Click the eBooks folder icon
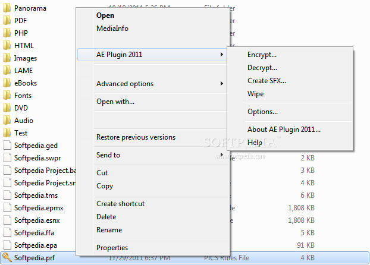 pos(7,83)
